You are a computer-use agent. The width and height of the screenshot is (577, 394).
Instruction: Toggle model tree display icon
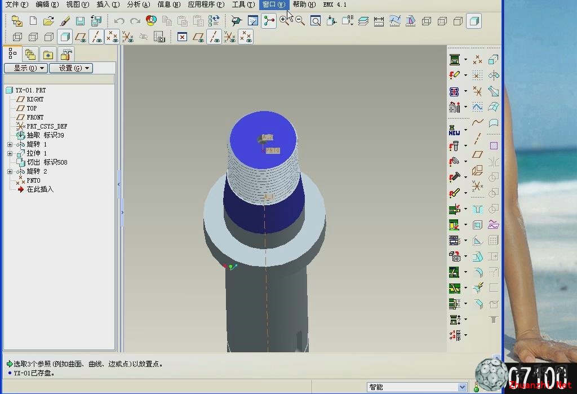[12, 54]
